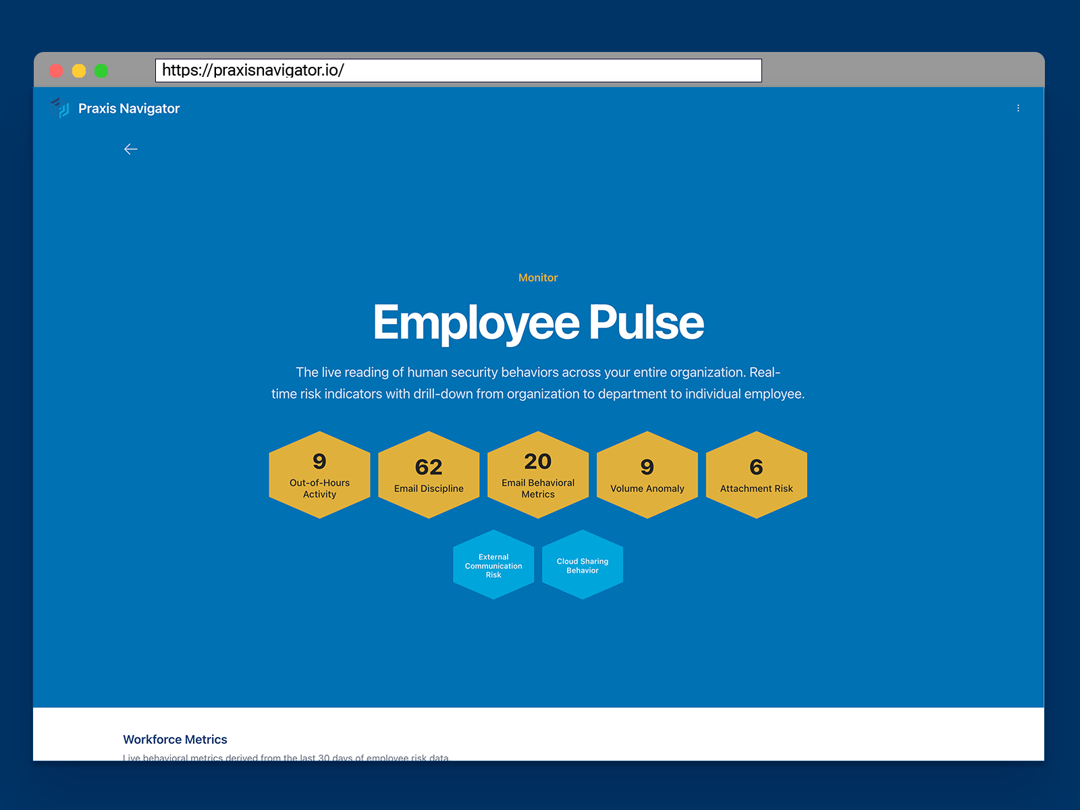Click the Monitor category label
Screen dimensions: 1080x810
(538, 277)
